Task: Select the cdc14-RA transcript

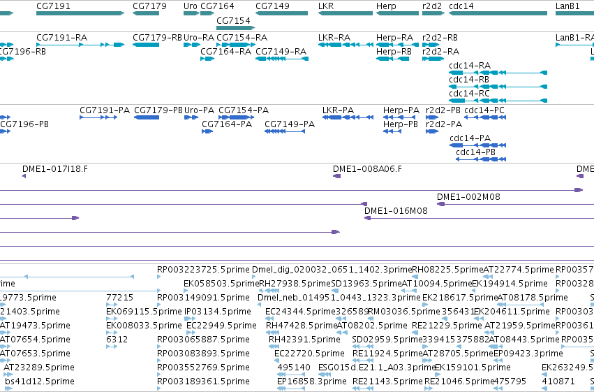Action: click(x=498, y=73)
